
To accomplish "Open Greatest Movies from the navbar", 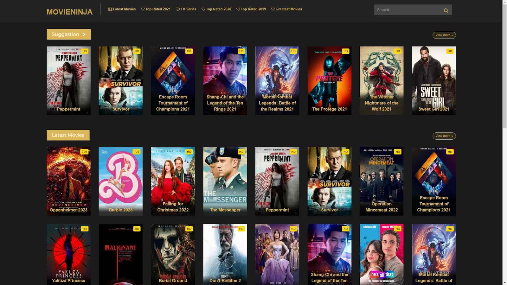I will tap(287, 9).
